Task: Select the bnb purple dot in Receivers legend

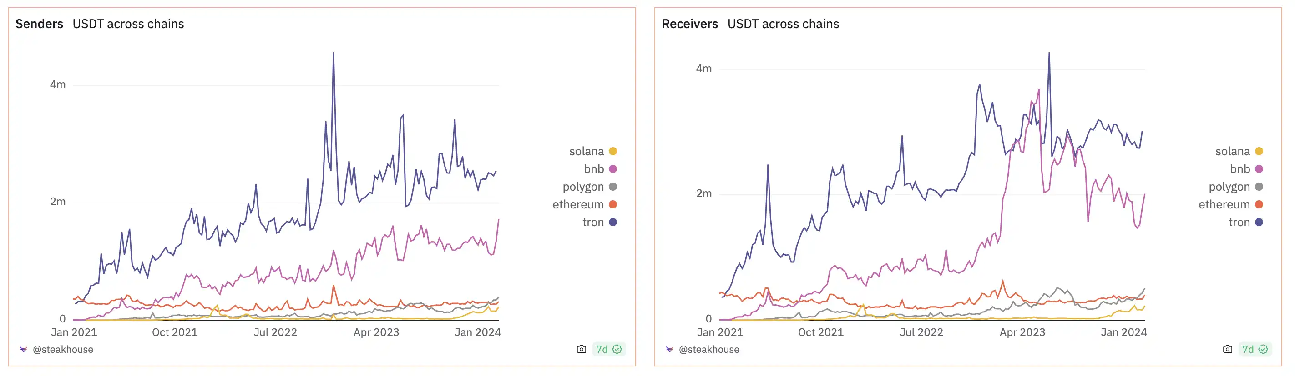Action: [1259, 169]
